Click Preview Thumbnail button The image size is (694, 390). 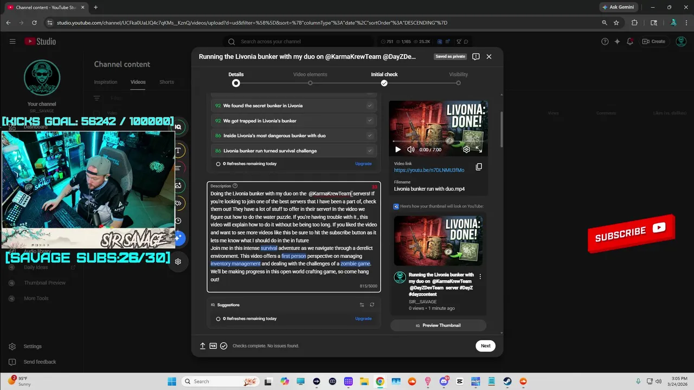click(x=438, y=326)
